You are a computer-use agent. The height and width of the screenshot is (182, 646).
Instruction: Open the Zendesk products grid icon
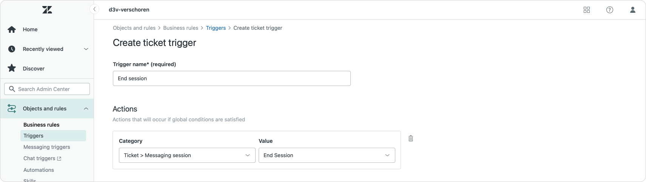coord(587,10)
